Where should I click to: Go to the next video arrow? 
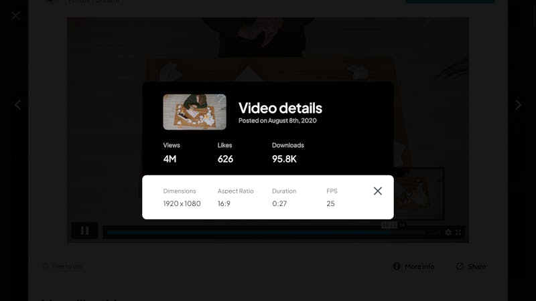pos(518,105)
